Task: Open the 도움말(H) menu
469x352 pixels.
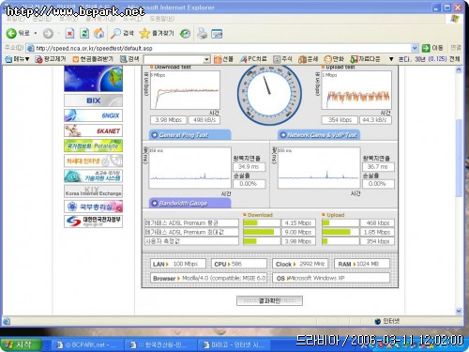Action: (x=161, y=19)
